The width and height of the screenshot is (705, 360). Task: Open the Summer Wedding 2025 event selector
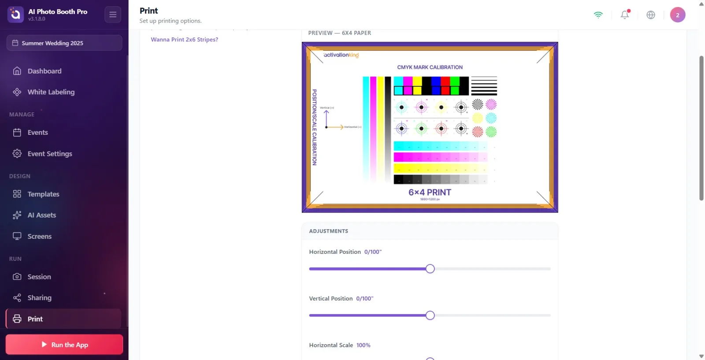(x=64, y=43)
